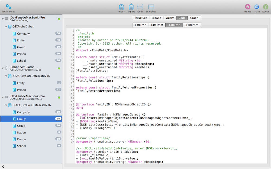The height and width of the screenshot is (169, 271).
Task: Click green status dot for iPhone Simulator
Action: [x=59, y=68]
